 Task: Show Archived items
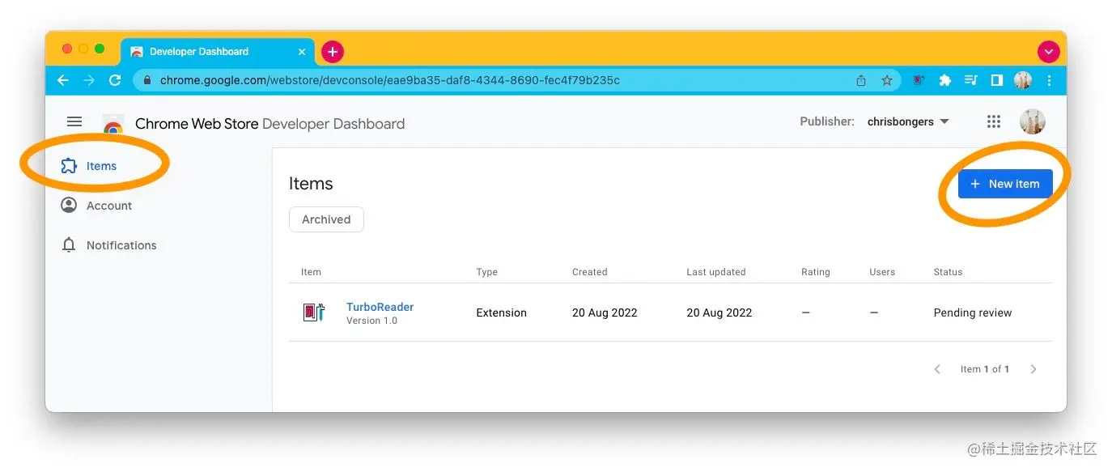tap(326, 219)
